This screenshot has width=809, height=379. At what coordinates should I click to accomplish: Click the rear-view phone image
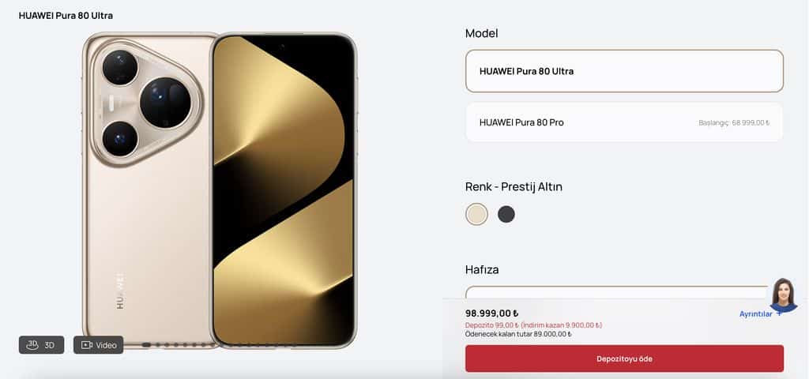click(x=148, y=189)
